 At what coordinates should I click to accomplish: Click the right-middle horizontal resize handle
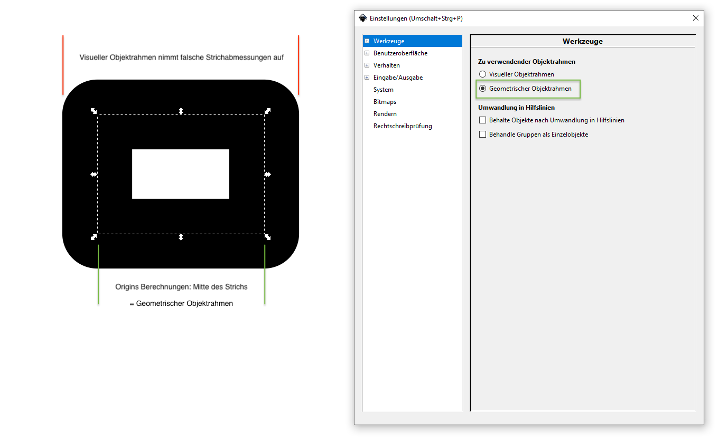[268, 174]
